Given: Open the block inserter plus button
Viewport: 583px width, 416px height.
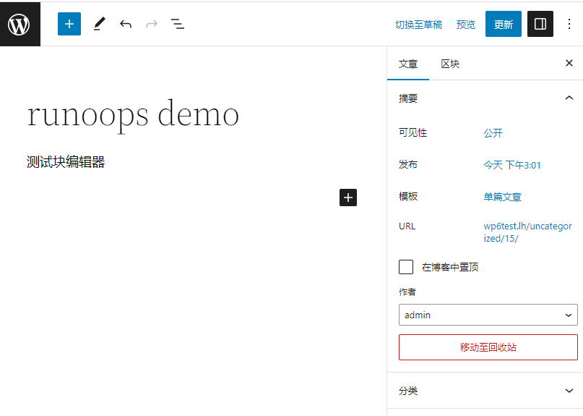Looking at the screenshot, I should (69, 24).
